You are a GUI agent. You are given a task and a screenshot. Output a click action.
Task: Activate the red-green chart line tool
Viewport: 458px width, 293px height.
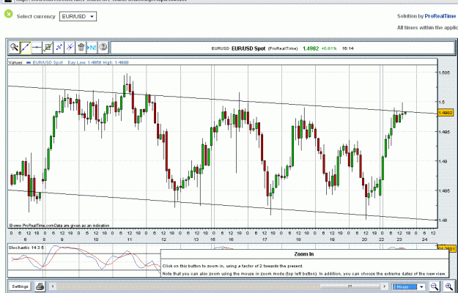(x=48, y=48)
